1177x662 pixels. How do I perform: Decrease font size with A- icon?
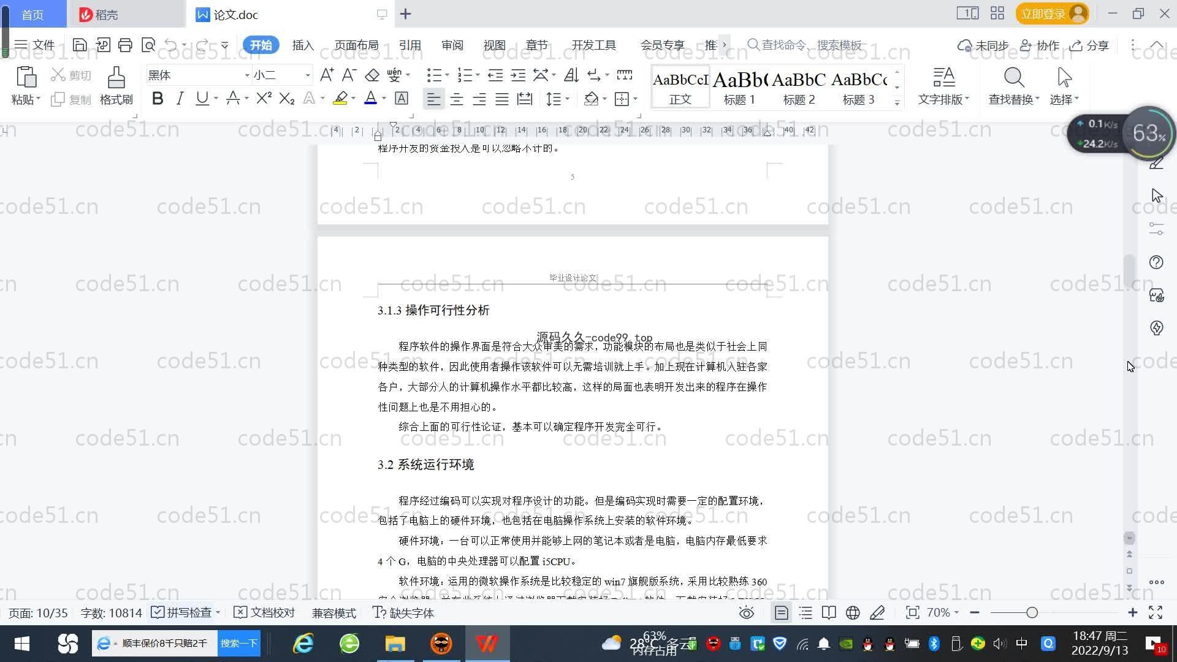pyautogui.click(x=349, y=75)
